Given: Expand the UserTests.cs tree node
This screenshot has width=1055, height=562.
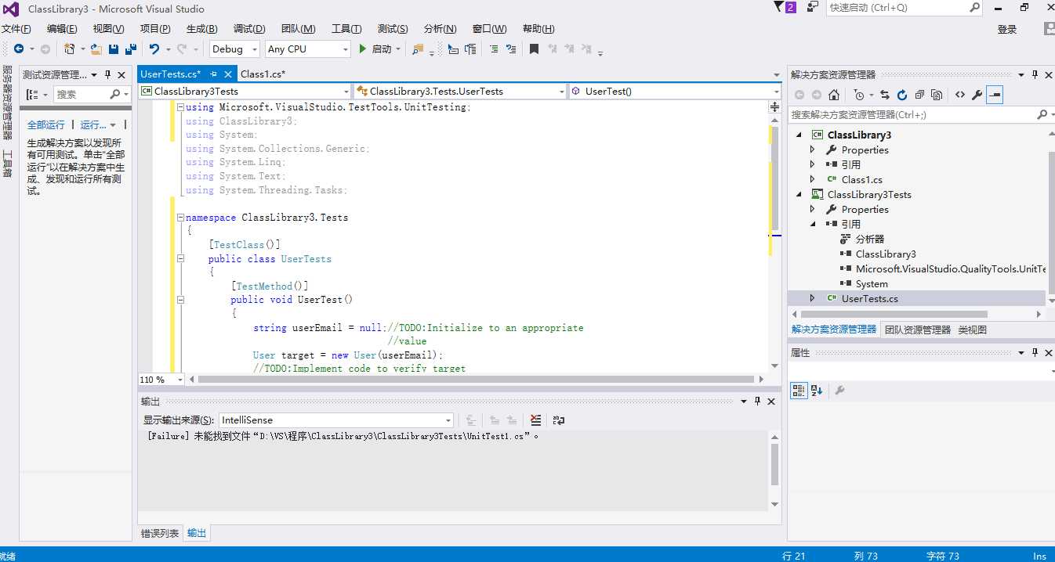Looking at the screenshot, I should click(x=812, y=298).
